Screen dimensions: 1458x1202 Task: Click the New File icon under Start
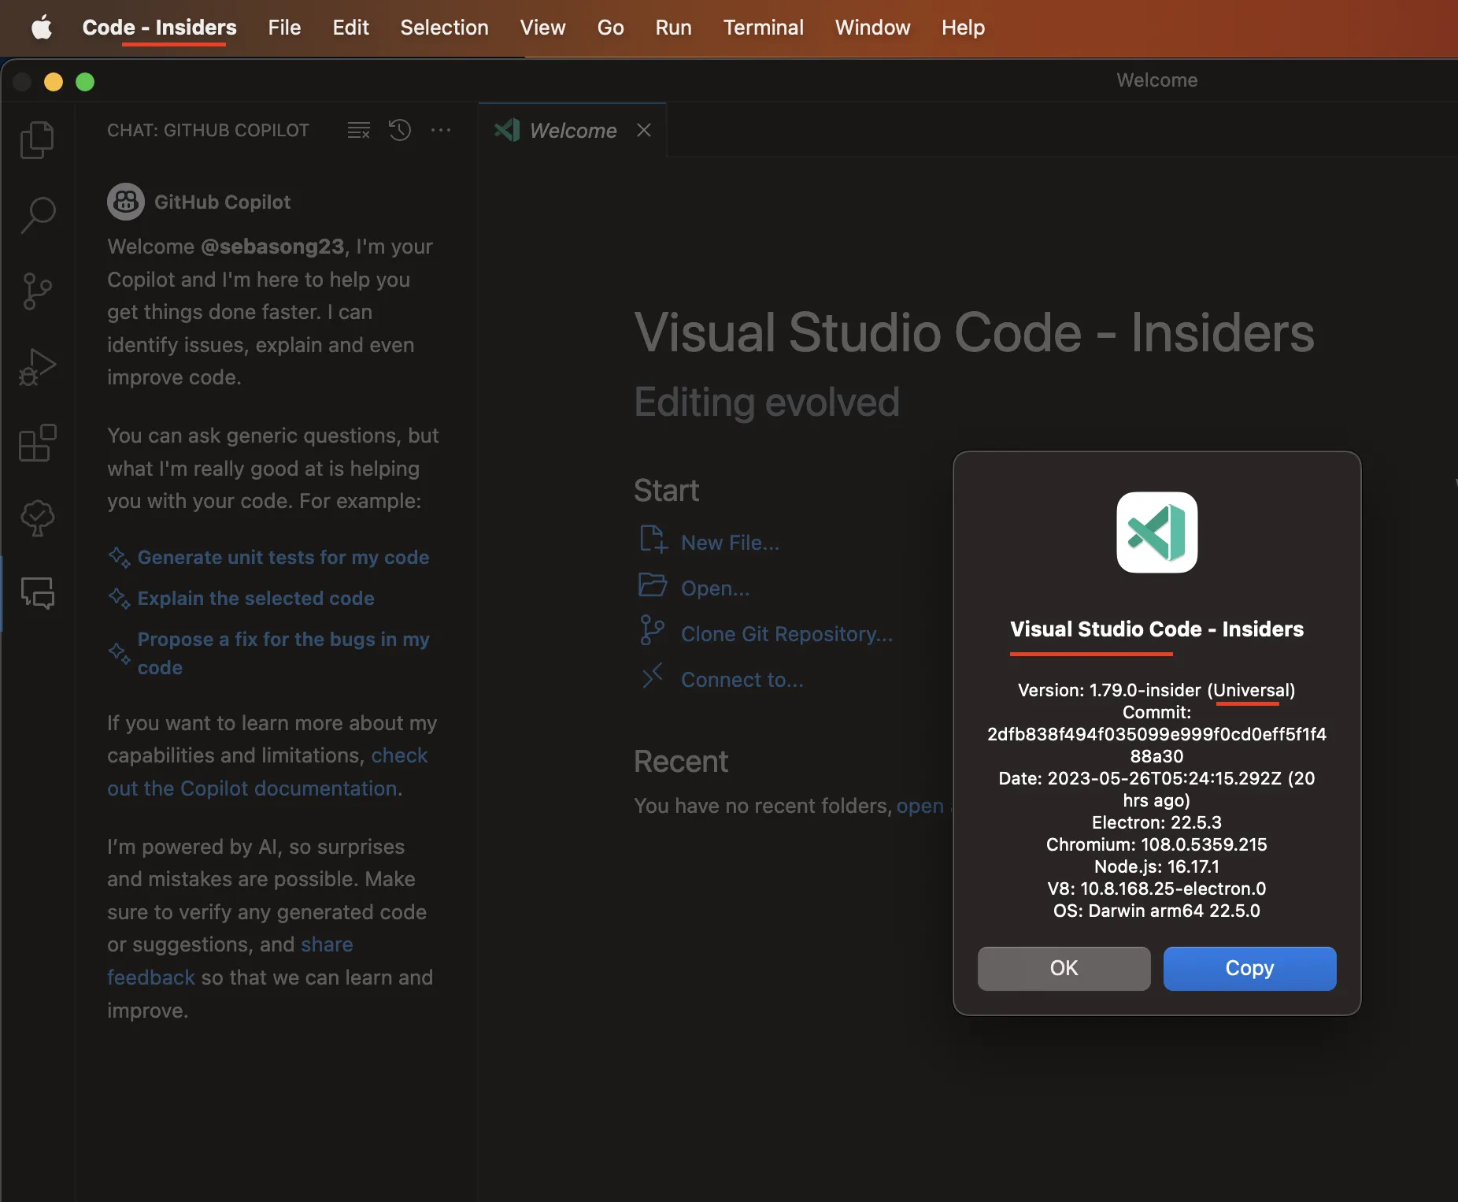pos(653,540)
